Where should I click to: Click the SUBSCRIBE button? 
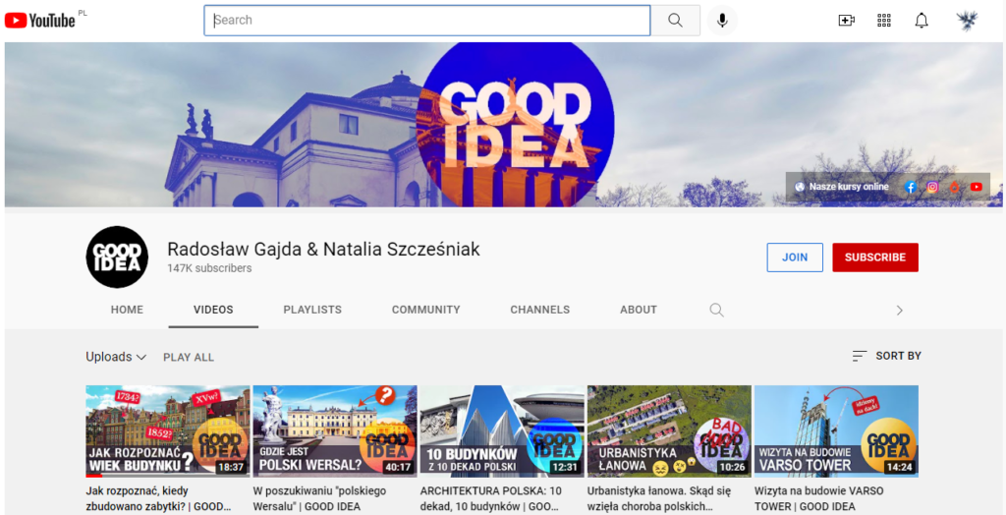coord(875,257)
